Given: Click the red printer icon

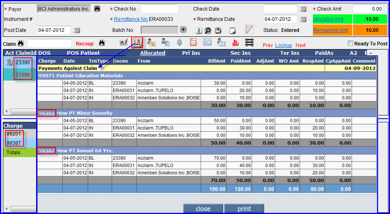Looking at the screenshot, I should coord(235,43).
